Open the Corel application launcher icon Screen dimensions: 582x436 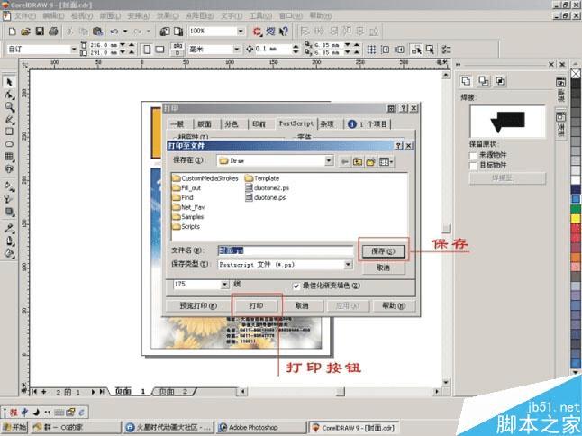(x=257, y=32)
